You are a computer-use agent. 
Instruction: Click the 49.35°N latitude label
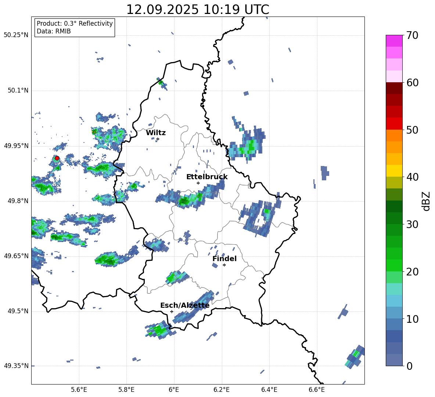click(16, 366)
